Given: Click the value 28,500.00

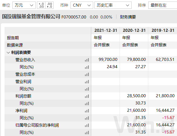Looking at the screenshot, I should (136, 96).
